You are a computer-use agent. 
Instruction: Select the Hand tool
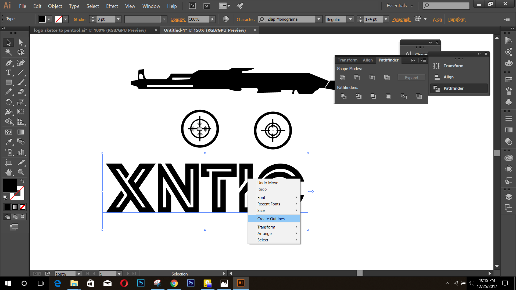(9, 172)
